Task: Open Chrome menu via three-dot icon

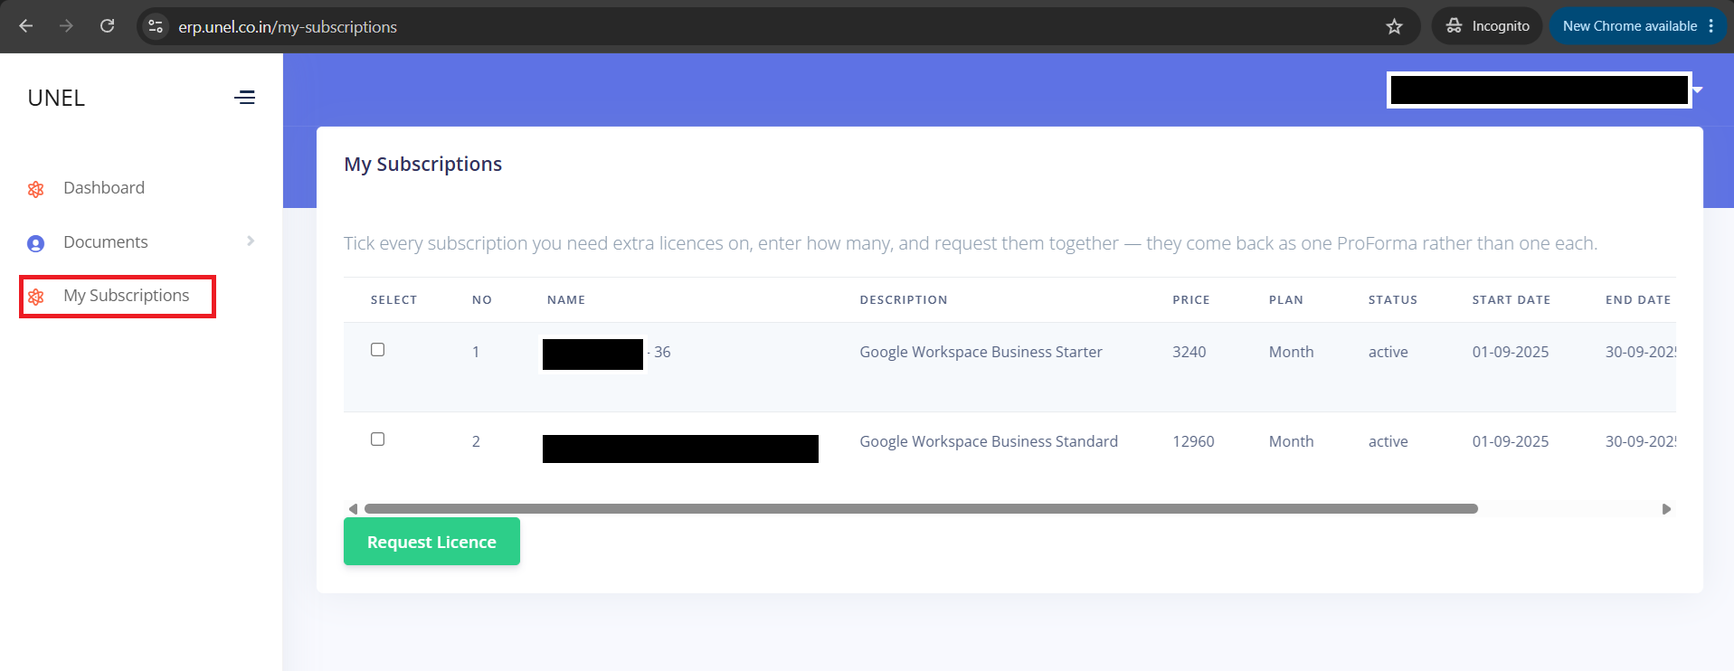Action: tap(1710, 26)
